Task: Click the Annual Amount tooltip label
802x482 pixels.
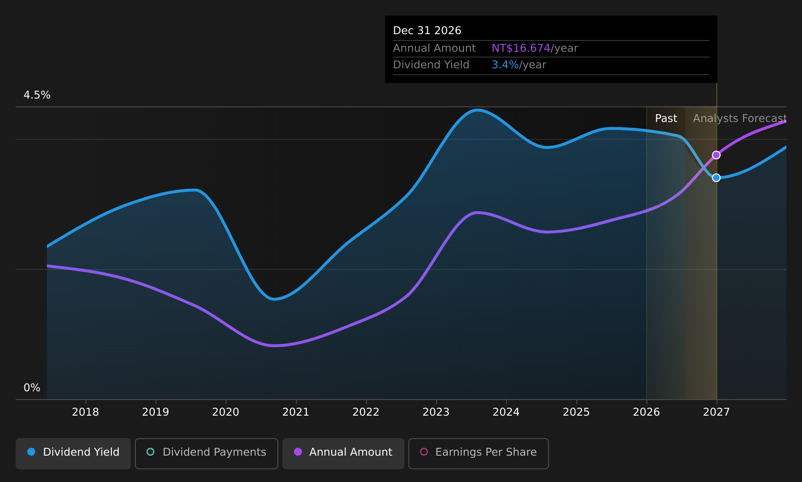Action: click(434, 48)
